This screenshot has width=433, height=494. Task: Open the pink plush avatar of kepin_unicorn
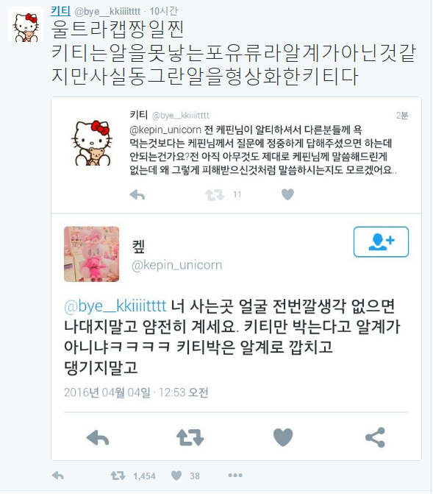(x=92, y=254)
